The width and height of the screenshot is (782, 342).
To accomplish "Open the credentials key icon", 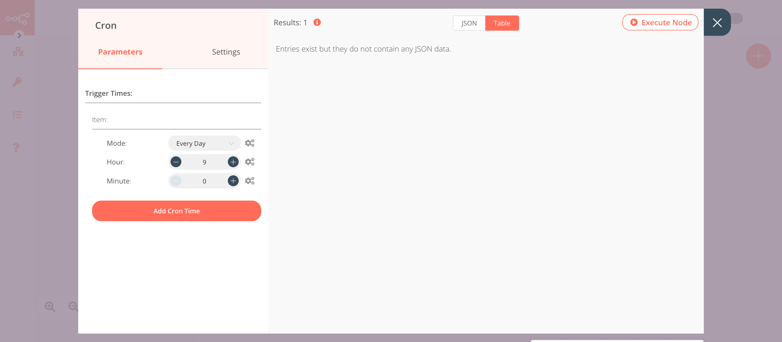I will [17, 82].
